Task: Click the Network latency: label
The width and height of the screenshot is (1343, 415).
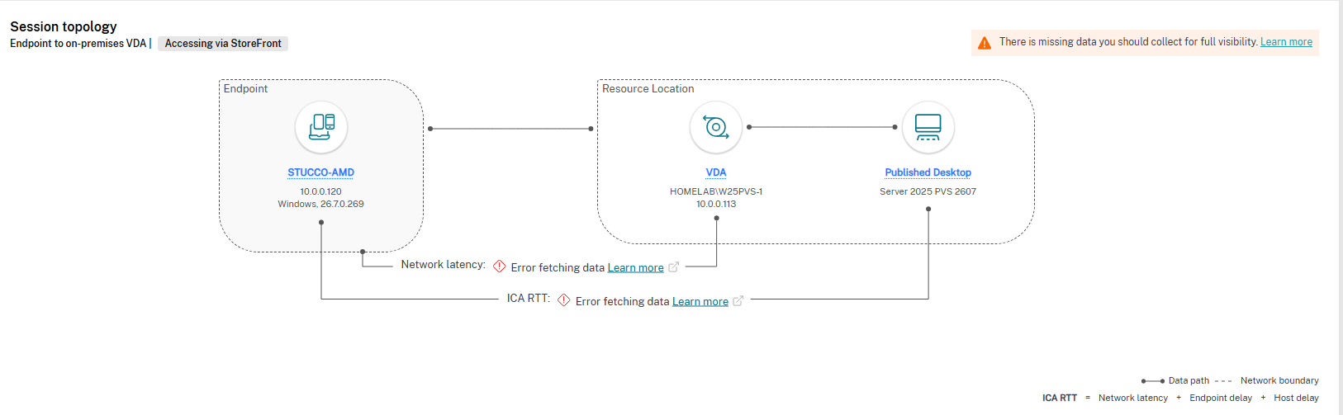Action: [444, 265]
